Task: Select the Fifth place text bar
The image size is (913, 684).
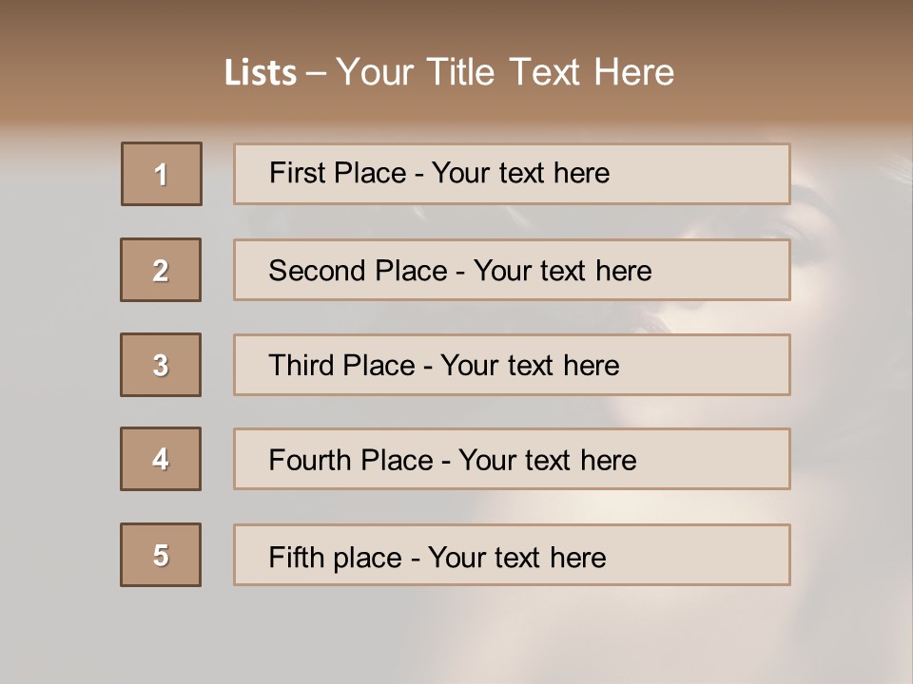Action: coord(512,556)
